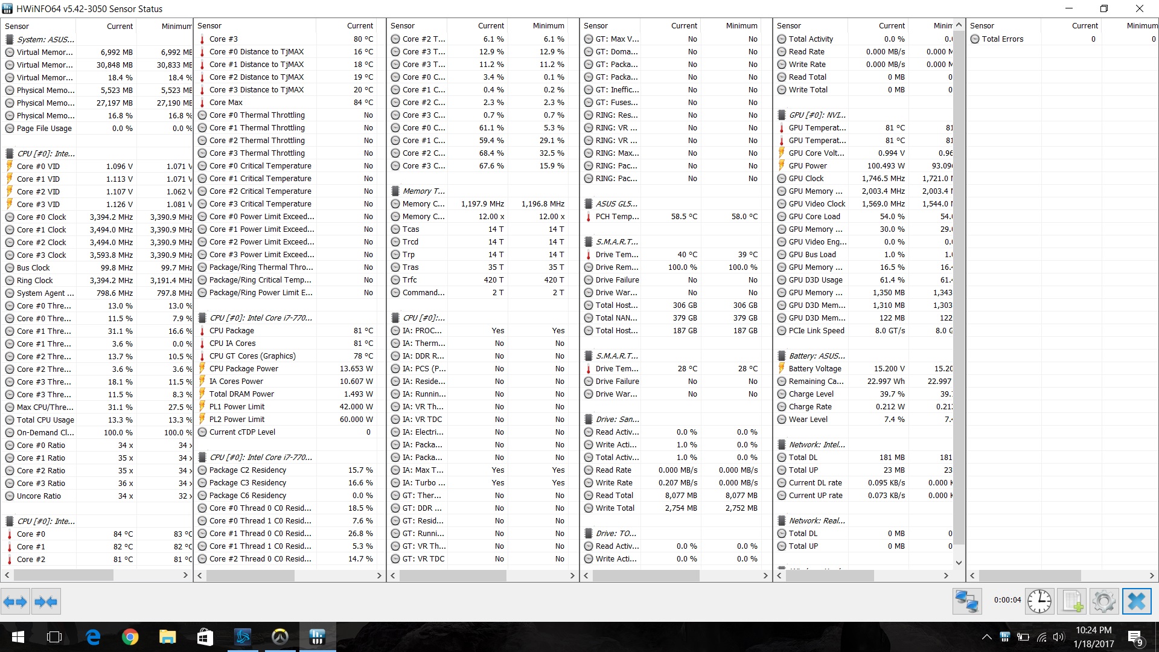Click right arrow of first panel horizontal scrollbar
1159x652 pixels.
click(185, 575)
